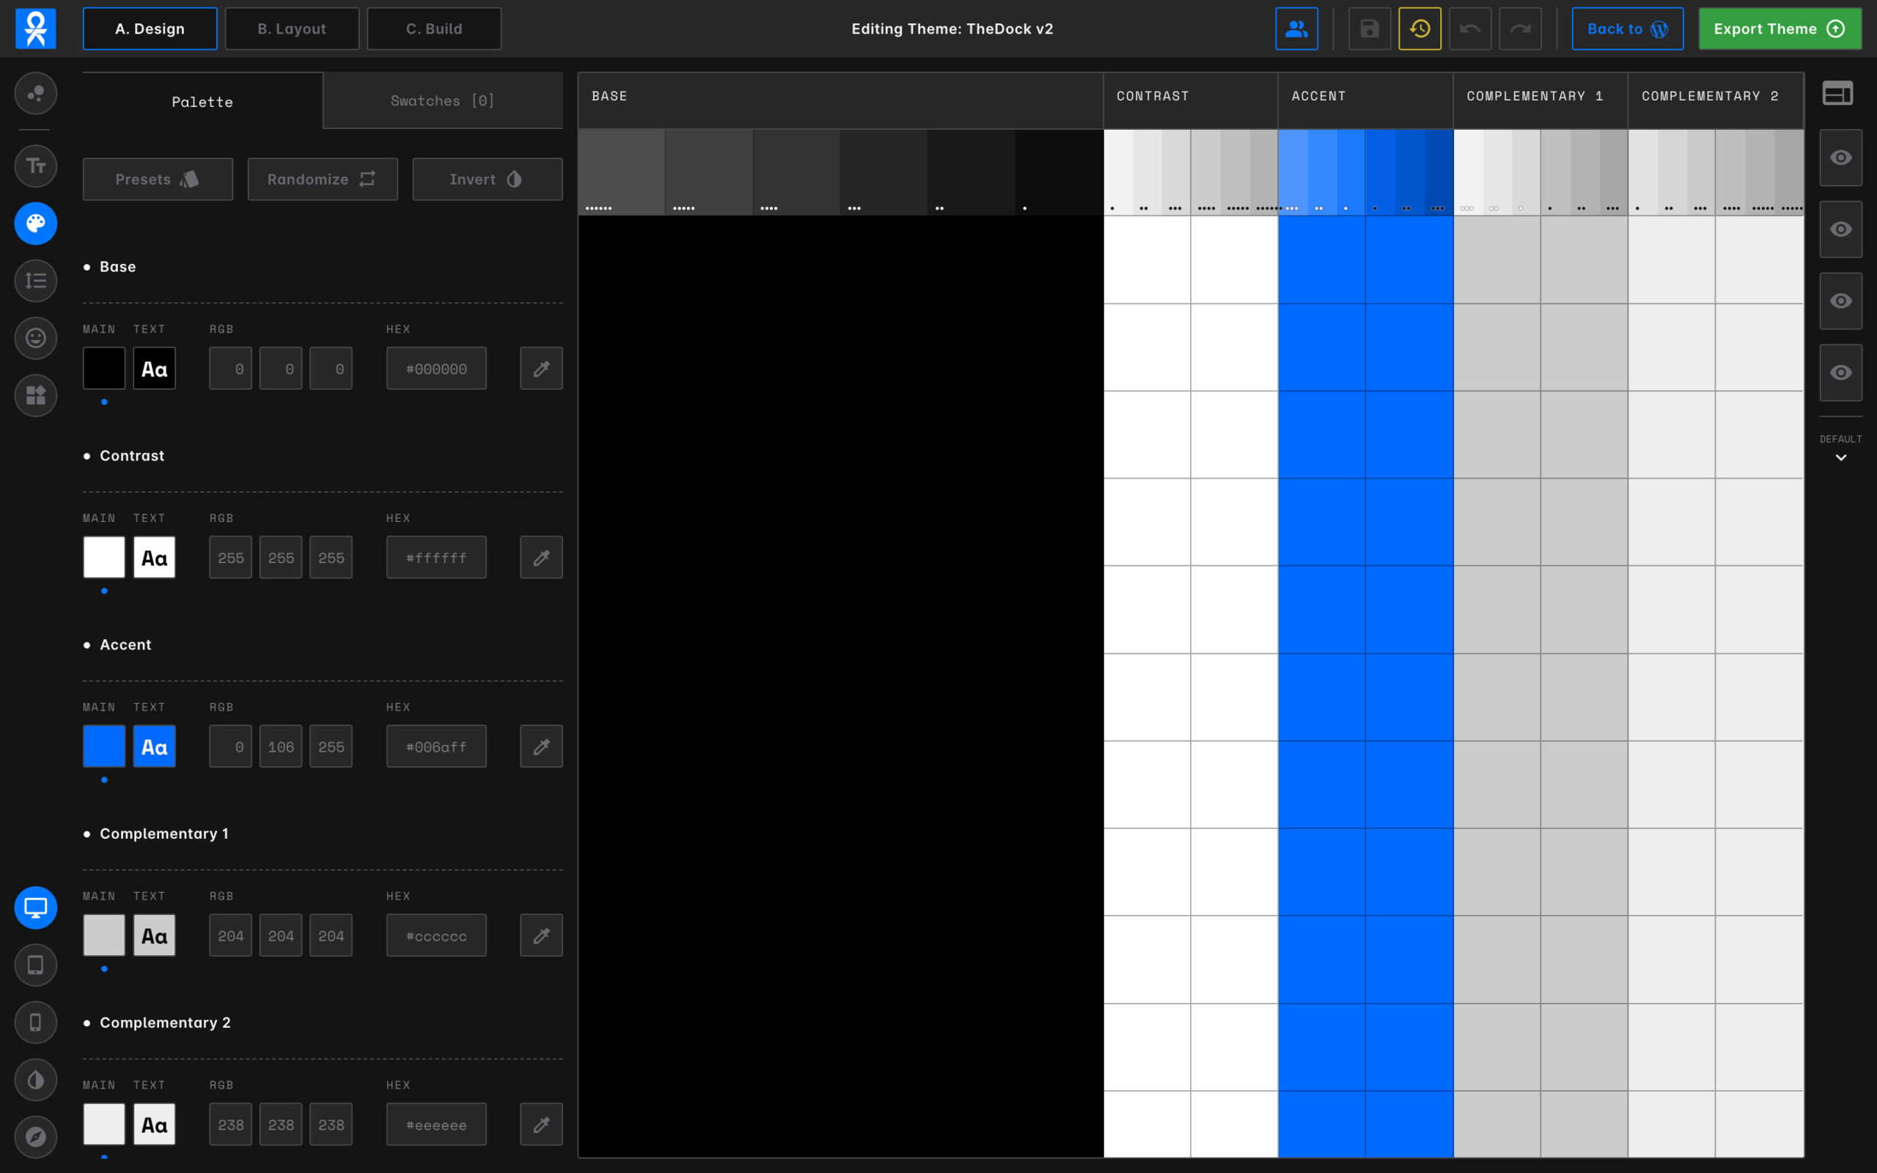Go to the B. Layout tab
This screenshot has height=1173, width=1877.
point(292,29)
